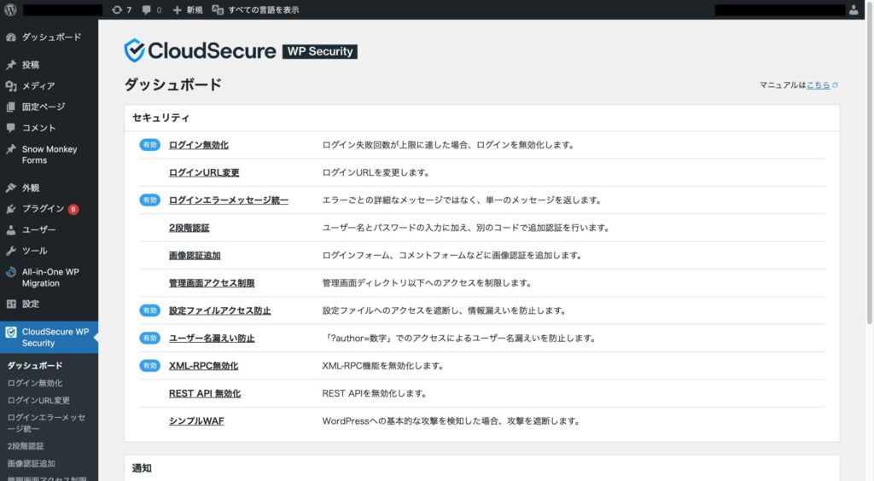Open ダッシュボード in the sidebar menu
874x481 pixels.
(x=51, y=38)
